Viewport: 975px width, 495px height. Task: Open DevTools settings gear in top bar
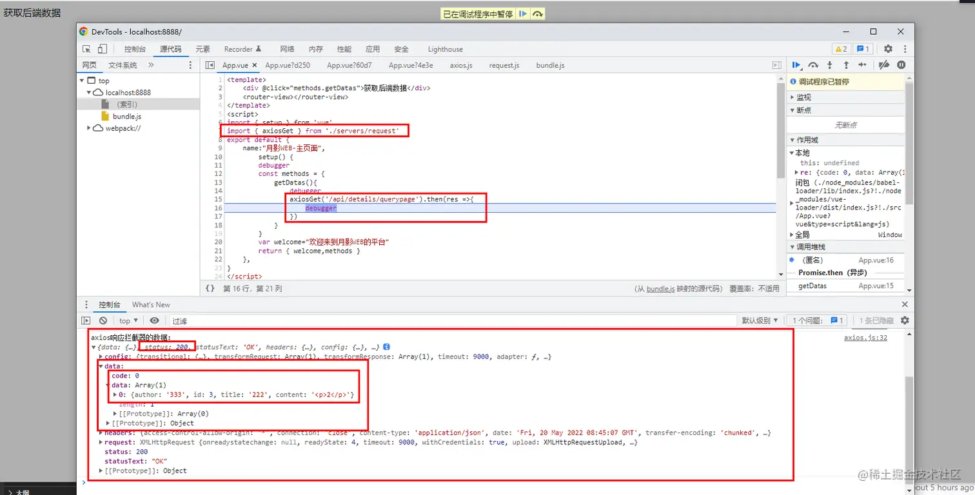click(888, 49)
